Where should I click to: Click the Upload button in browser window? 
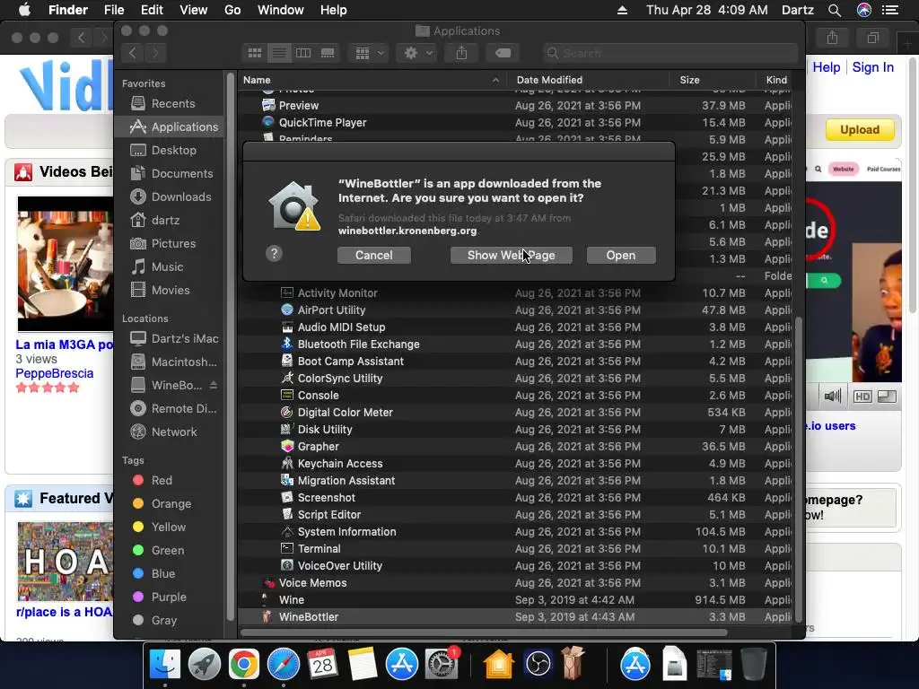pyautogui.click(x=860, y=129)
